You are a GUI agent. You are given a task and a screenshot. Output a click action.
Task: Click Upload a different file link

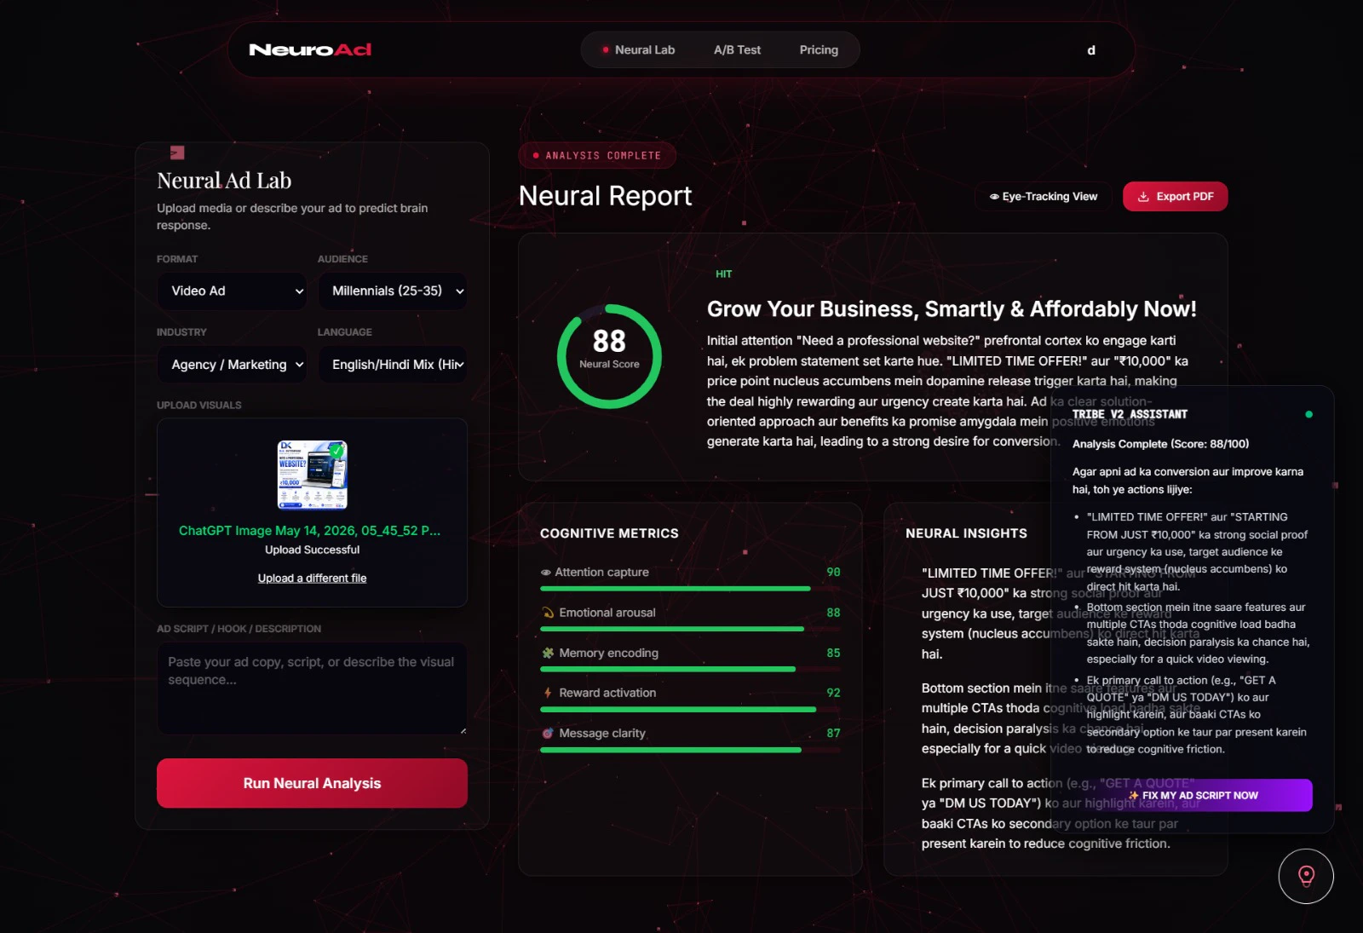[x=312, y=578]
